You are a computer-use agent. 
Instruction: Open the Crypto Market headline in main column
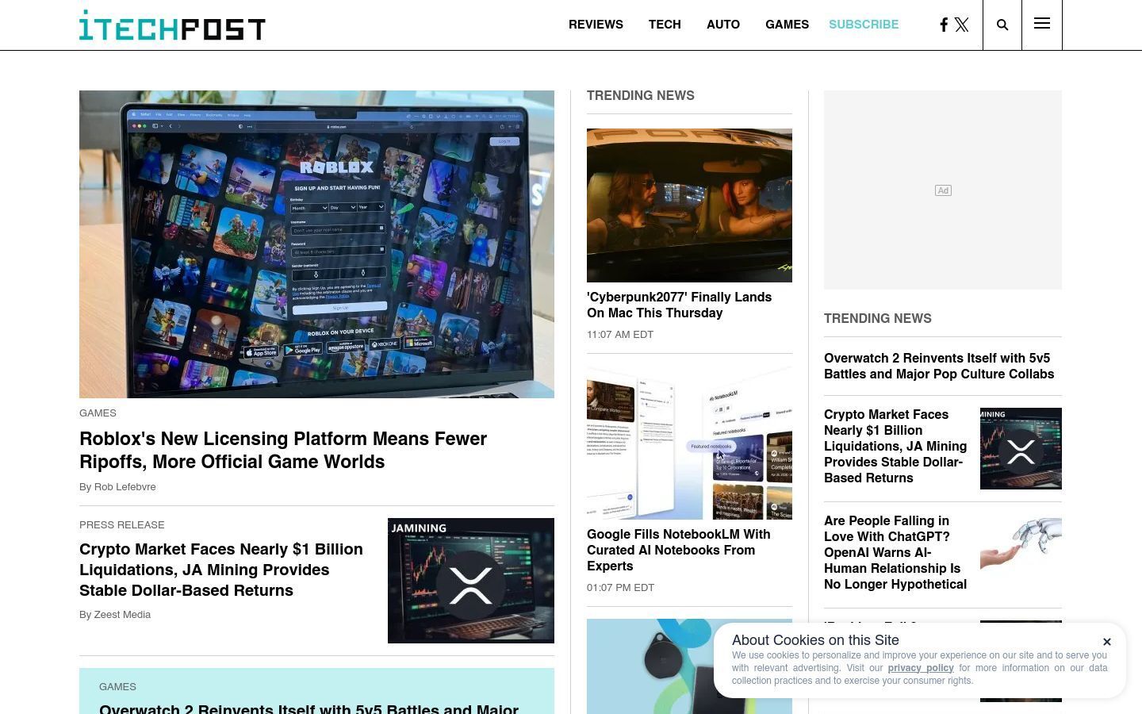221,570
